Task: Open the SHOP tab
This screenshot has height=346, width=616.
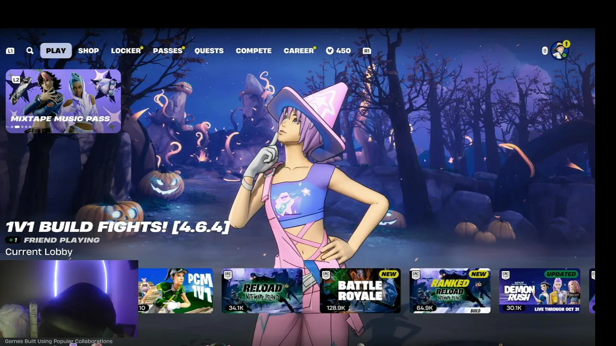Action: click(x=89, y=50)
